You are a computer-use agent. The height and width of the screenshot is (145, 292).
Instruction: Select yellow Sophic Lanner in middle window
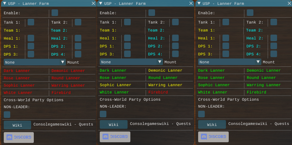[115, 85]
